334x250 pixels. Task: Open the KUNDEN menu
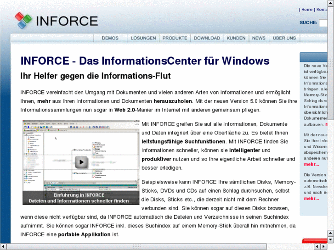tap(236, 38)
